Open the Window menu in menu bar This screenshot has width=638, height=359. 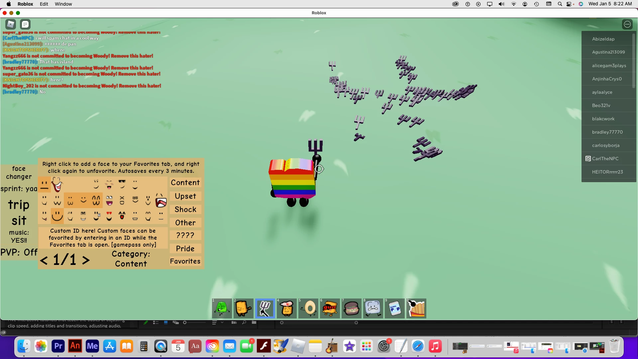tap(63, 4)
